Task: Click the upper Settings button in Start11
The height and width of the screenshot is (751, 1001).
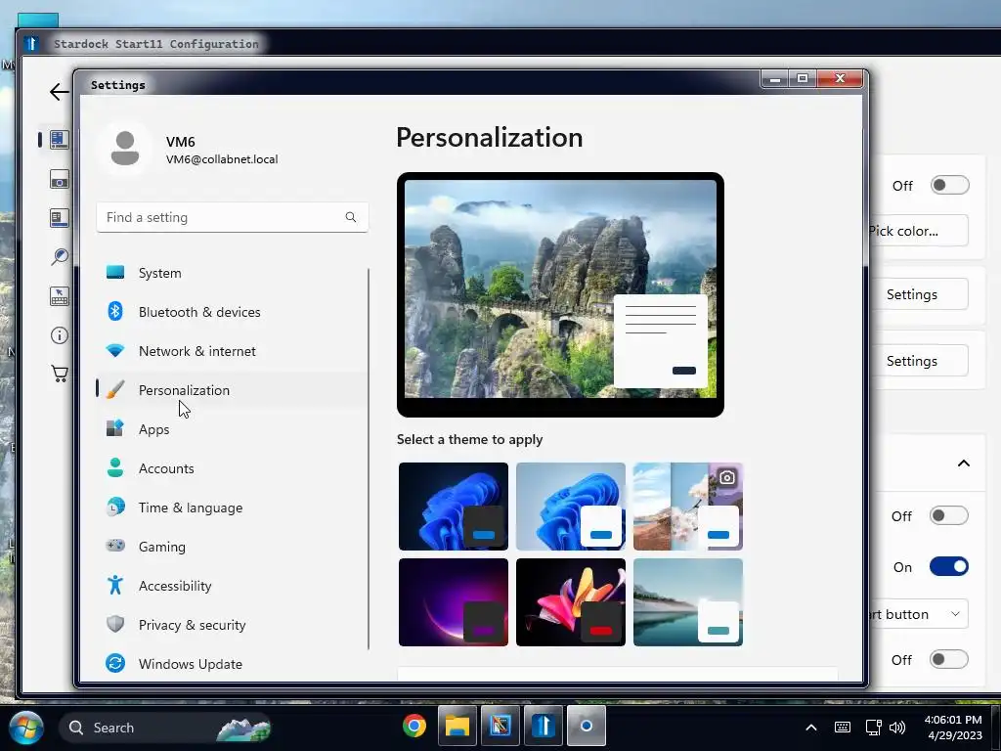Action: tap(919, 294)
